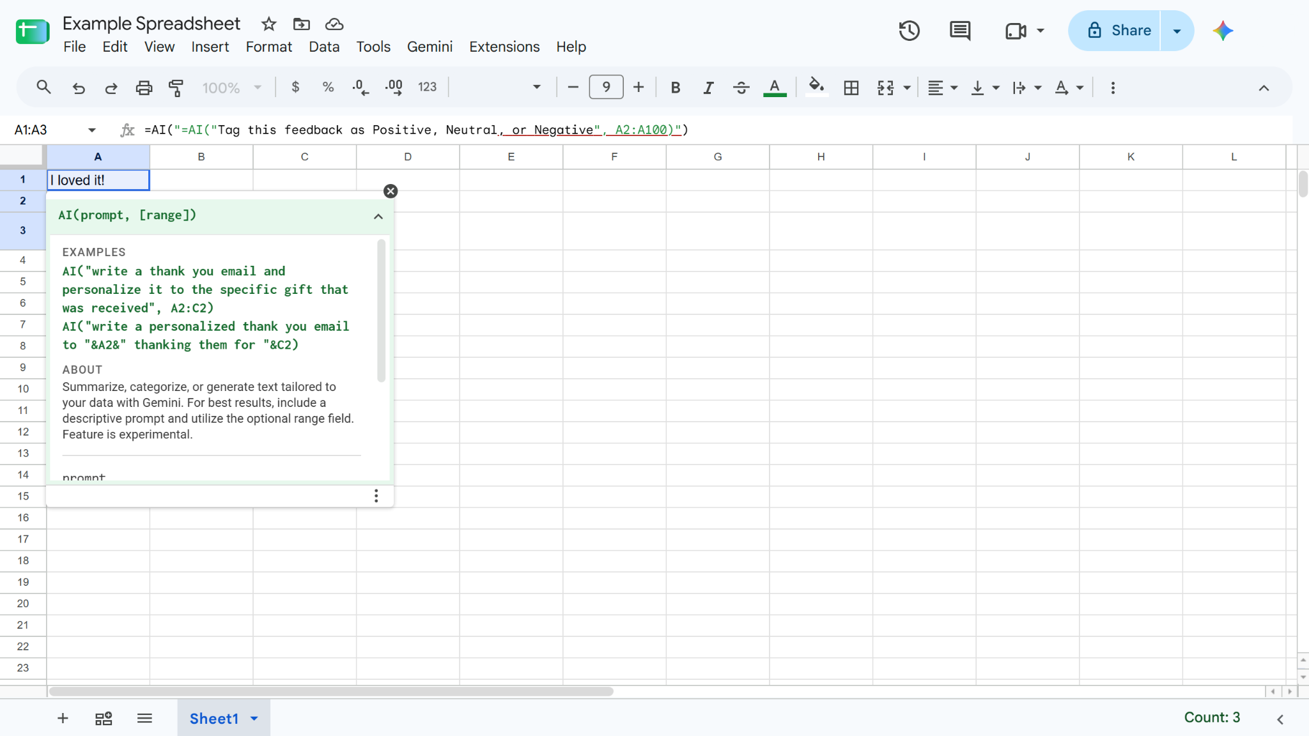This screenshot has height=736, width=1309.
Task: Open the fill color picker
Action: [x=816, y=88]
